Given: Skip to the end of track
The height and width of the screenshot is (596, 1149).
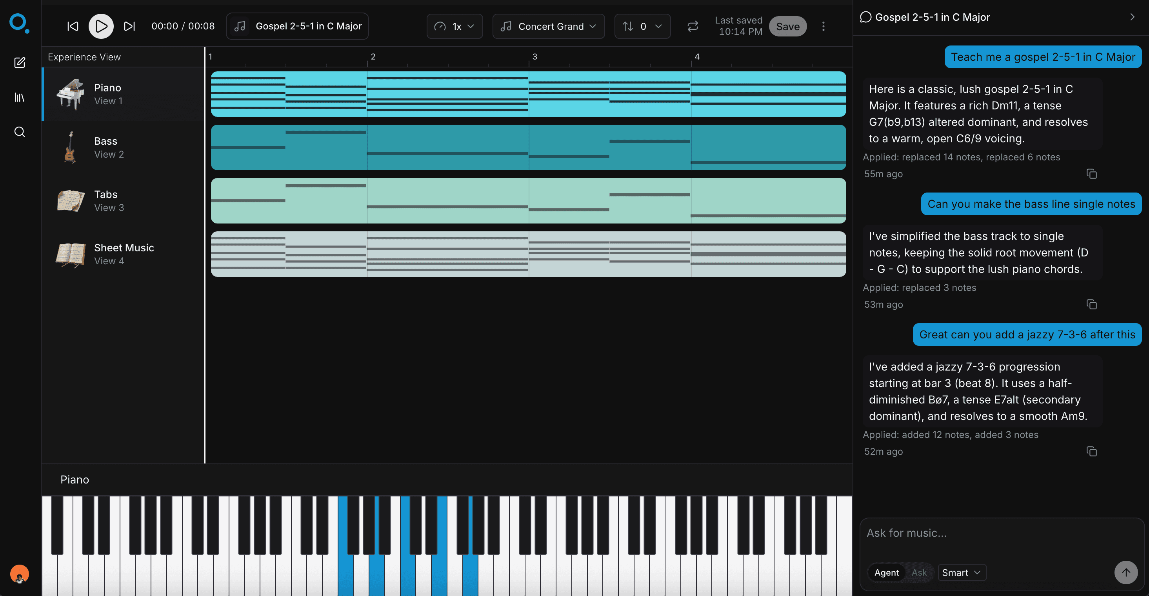Looking at the screenshot, I should point(129,26).
